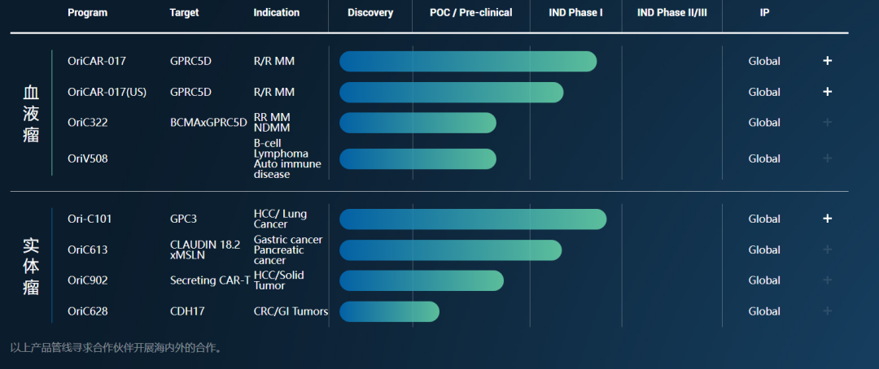Expand the OriCAR-017 row plus icon

coord(827,61)
